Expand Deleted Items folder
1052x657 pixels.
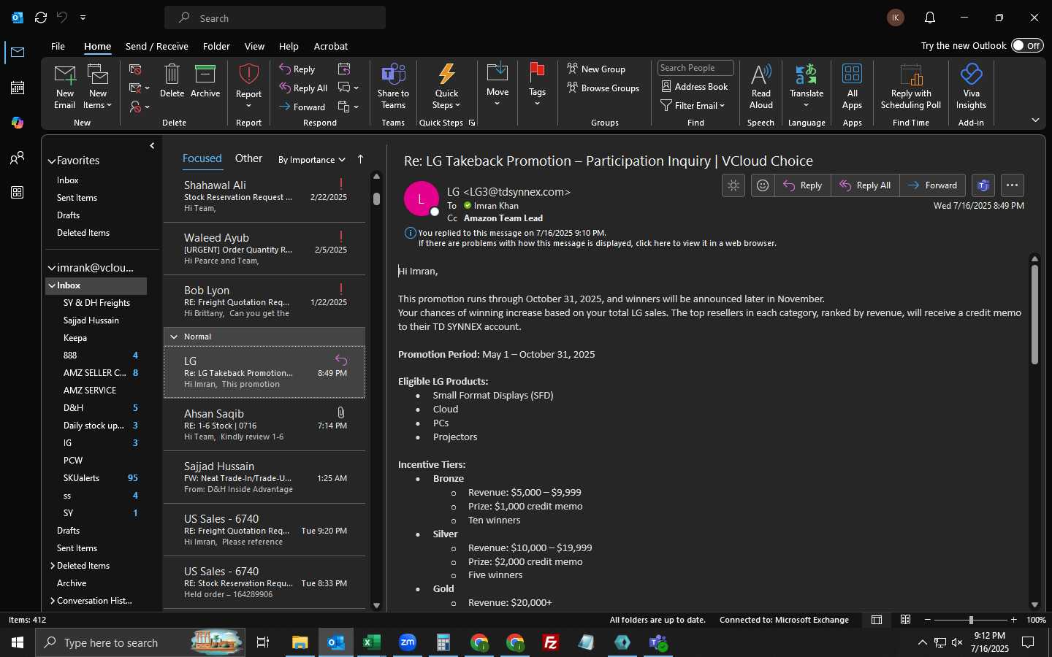[x=53, y=566]
